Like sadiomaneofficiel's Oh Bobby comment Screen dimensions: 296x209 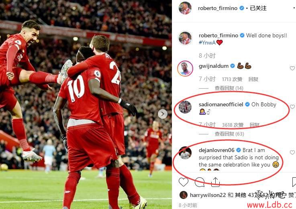pos(292,107)
